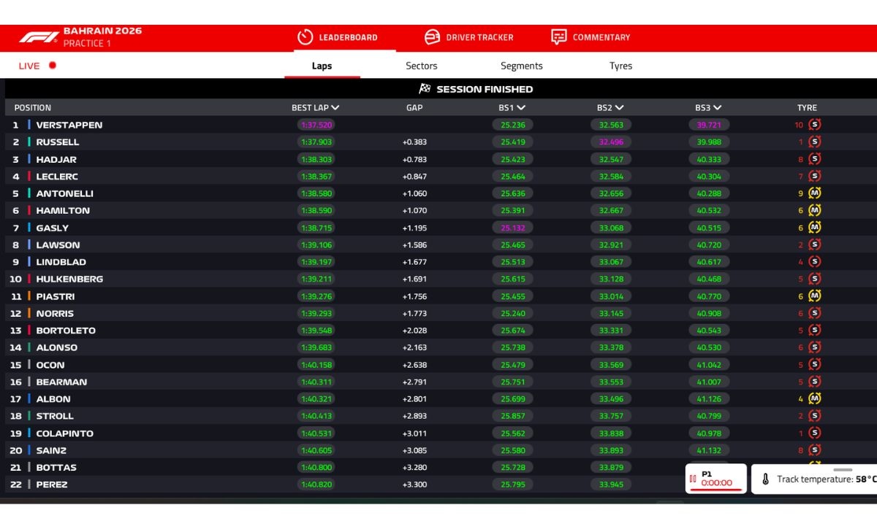This screenshot has height=532, width=877.
Task: Click Hulkenberg's soft tyre icon
Action: (x=815, y=279)
